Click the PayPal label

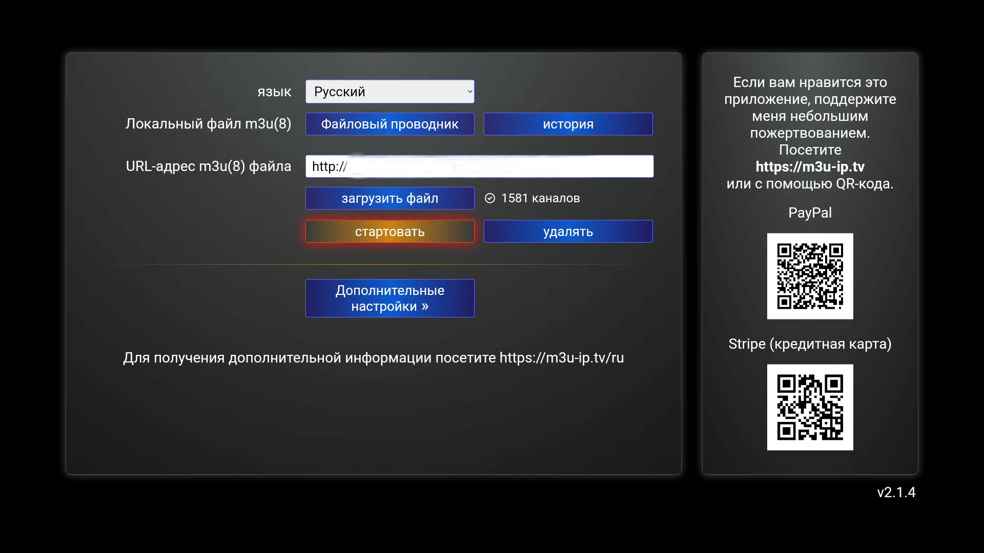pos(810,212)
